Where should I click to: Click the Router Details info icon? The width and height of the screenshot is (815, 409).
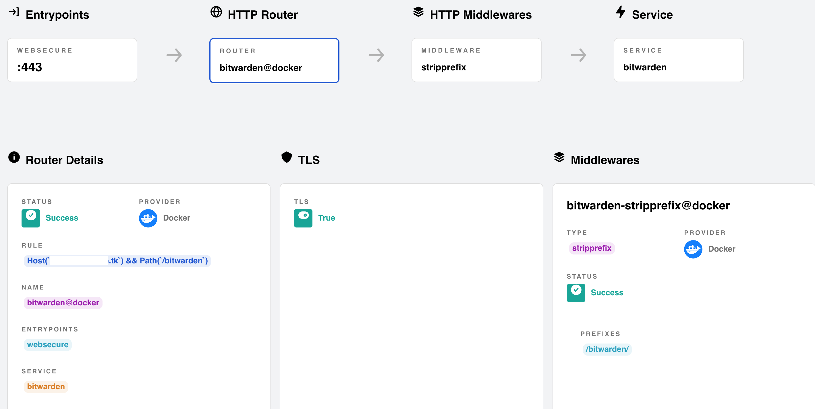pos(14,157)
